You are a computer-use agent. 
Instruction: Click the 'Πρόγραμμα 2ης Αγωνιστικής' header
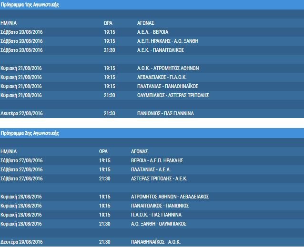coord(30,133)
